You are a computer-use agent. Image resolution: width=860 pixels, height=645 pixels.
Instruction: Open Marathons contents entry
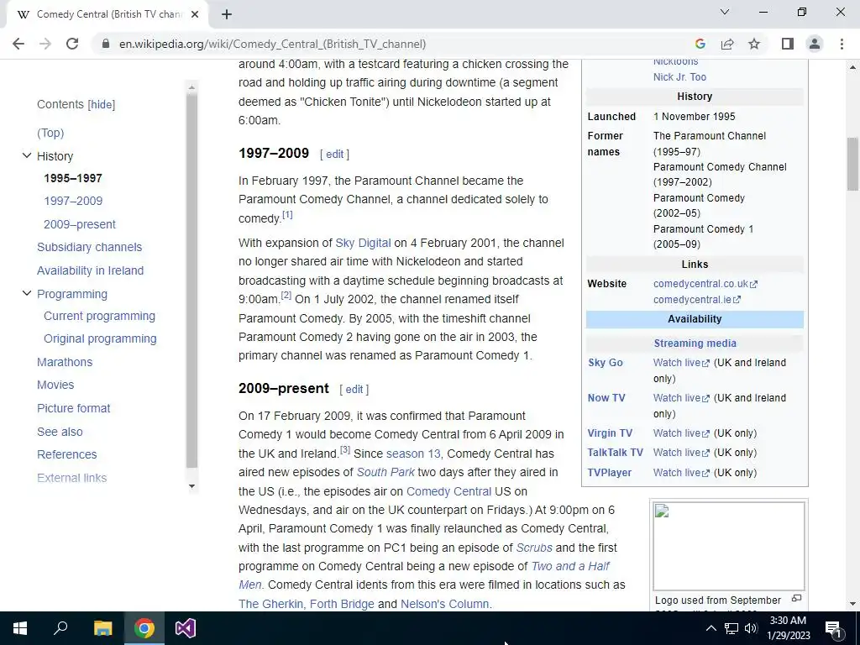click(65, 362)
